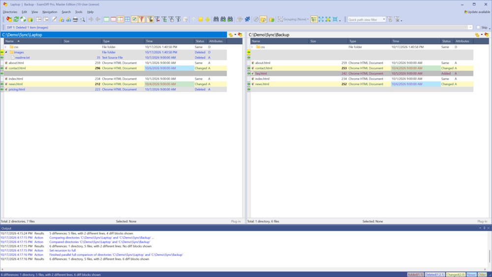The height and width of the screenshot is (277, 492).
Task: Toggle the tree view list icon
Action: pyautogui.click(x=314, y=20)
